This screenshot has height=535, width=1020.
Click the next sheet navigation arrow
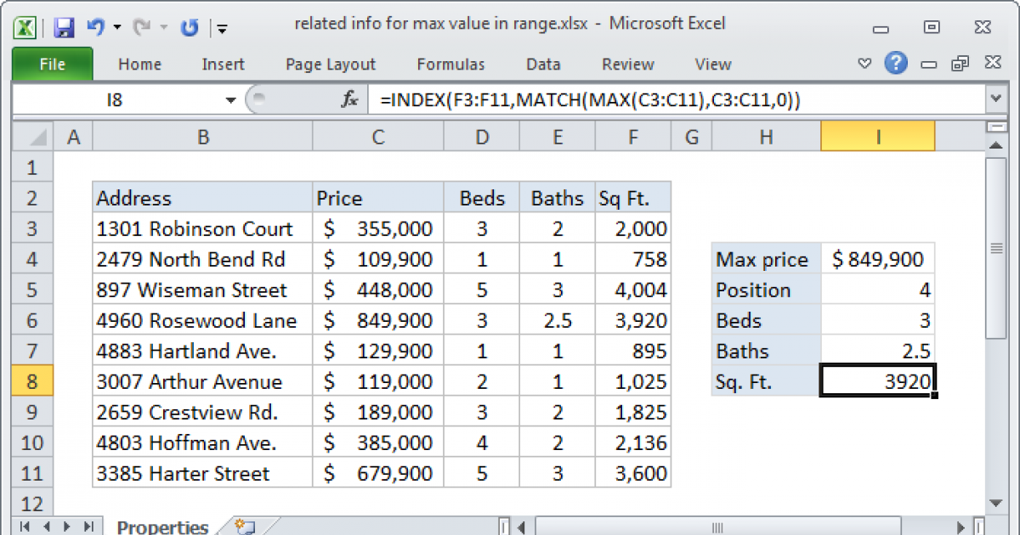[65, 527]
